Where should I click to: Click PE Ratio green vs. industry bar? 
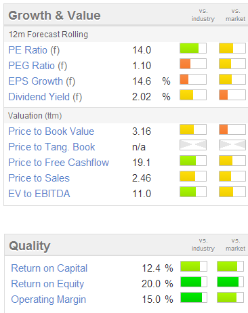pyautogui.click(x=193, y=48)
